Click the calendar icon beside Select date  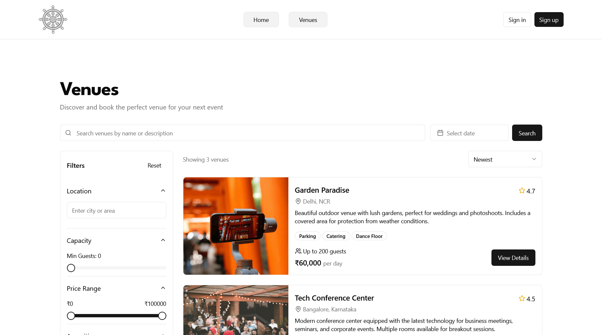440,133
